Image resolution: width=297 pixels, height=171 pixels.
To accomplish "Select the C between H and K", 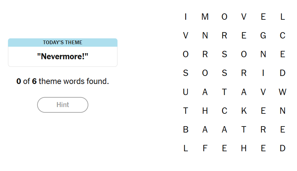I will coord(224,111).
